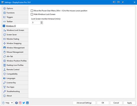
Task: Open the Alt+Tab tab label
Action: 10,56
